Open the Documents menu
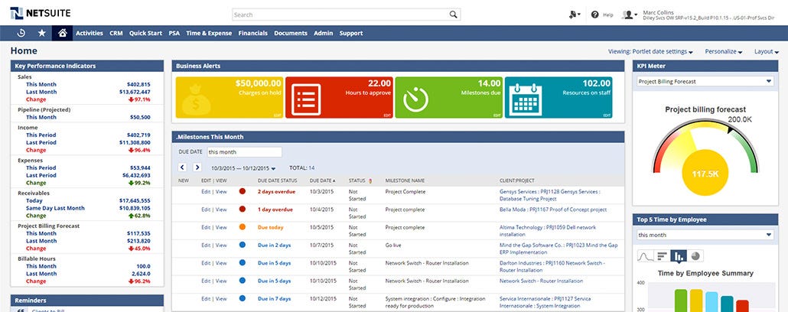 (x=291, y=33)
